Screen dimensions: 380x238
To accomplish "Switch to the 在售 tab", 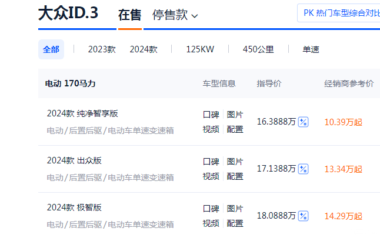I will coord(129,15).
